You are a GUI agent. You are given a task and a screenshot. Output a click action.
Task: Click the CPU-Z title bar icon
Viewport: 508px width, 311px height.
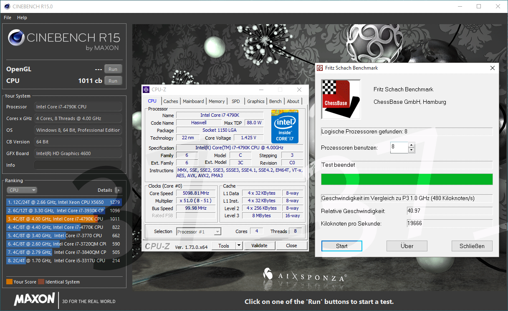tap(146, 90)
